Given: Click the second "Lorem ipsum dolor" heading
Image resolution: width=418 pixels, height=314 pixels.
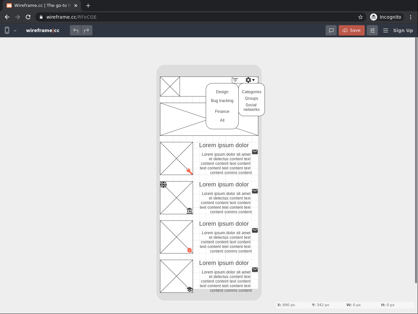Looking at the screenshot, I should pos(224,184).
